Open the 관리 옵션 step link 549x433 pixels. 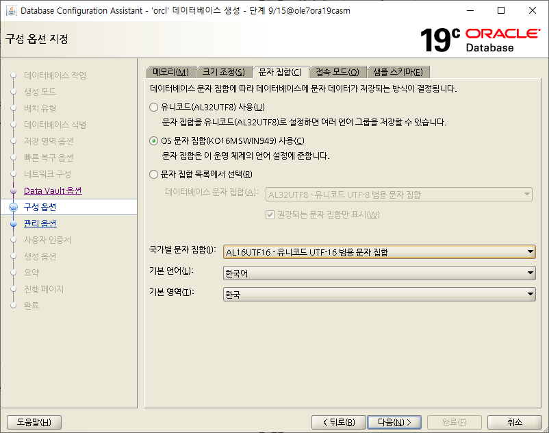40,223
